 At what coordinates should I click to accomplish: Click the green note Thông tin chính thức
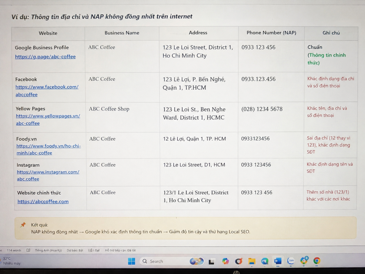(x=327, y=59)
